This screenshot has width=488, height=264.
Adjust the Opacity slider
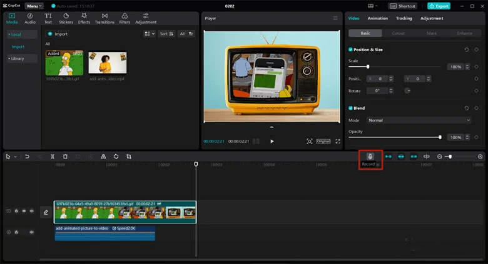coord(440,137)
